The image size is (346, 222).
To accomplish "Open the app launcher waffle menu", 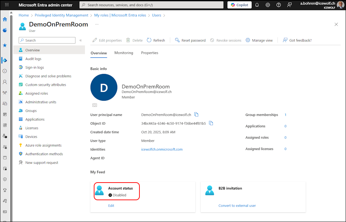I will (7, 5).
